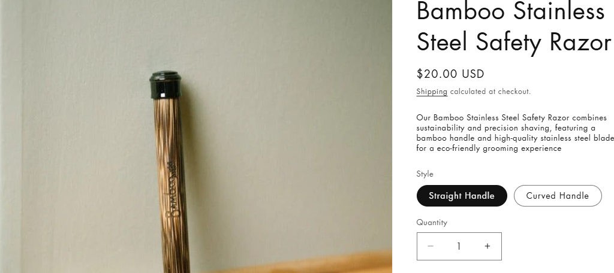Image resolution: width=614 pixels, height=273 pixels.
Task: Click the 'Bamboo Stainless' heading line
Action: [x=511, y=11]
